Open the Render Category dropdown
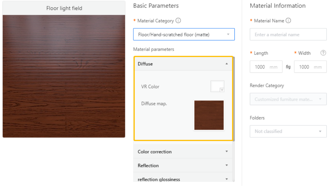This screenshot has height=186, width=334. tap(288, 99)
